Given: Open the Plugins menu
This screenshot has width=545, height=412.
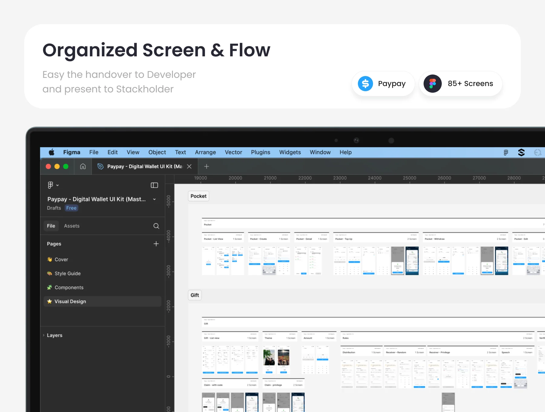Looking at the screenshot, I should pos(260,152).
